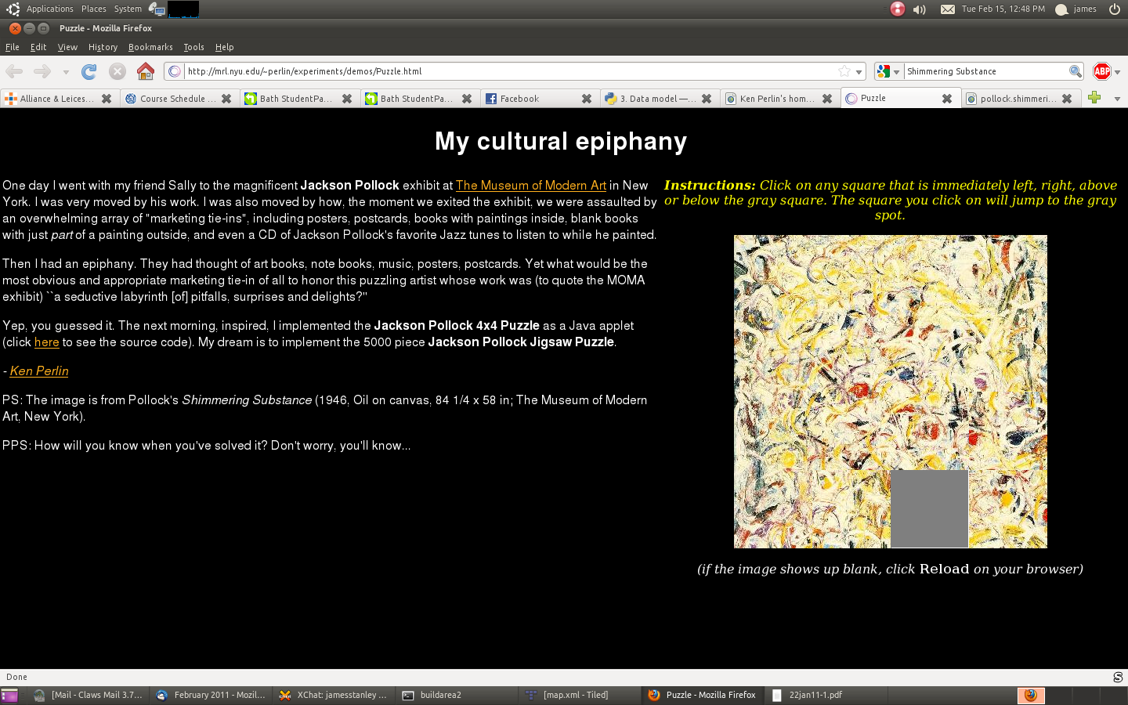
Task: Click the Home icon in toolbar
Action: (x=145, y=71)
